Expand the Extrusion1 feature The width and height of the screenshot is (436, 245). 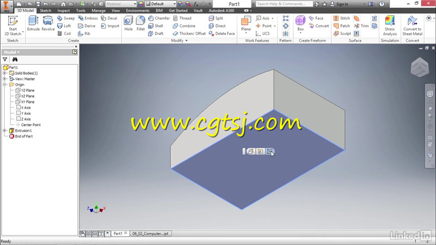[x=4, y=130]
